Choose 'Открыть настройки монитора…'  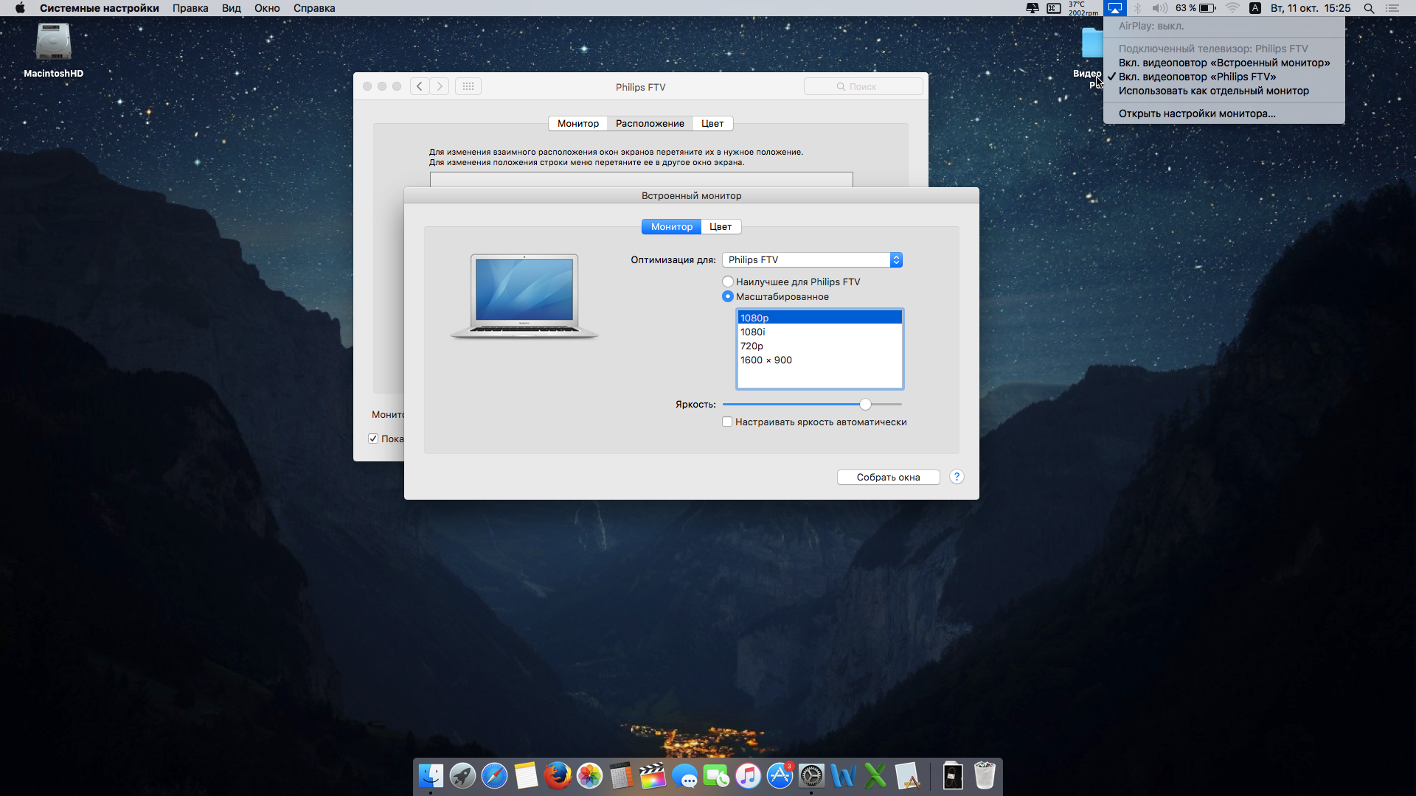coord(1224,114)
